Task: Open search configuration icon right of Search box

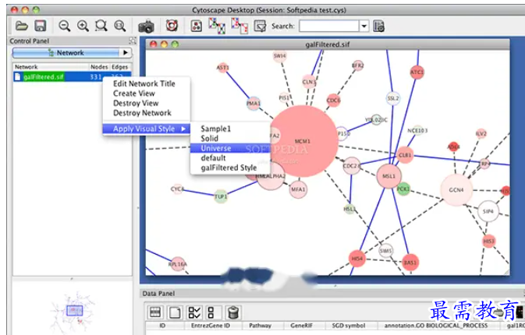Action: (378, 26)
